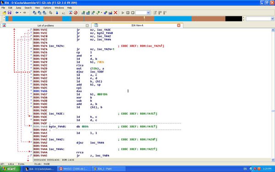Click the Open file toolbar icon
This screenshot has height=172, width=275.
tap(5, 13)
